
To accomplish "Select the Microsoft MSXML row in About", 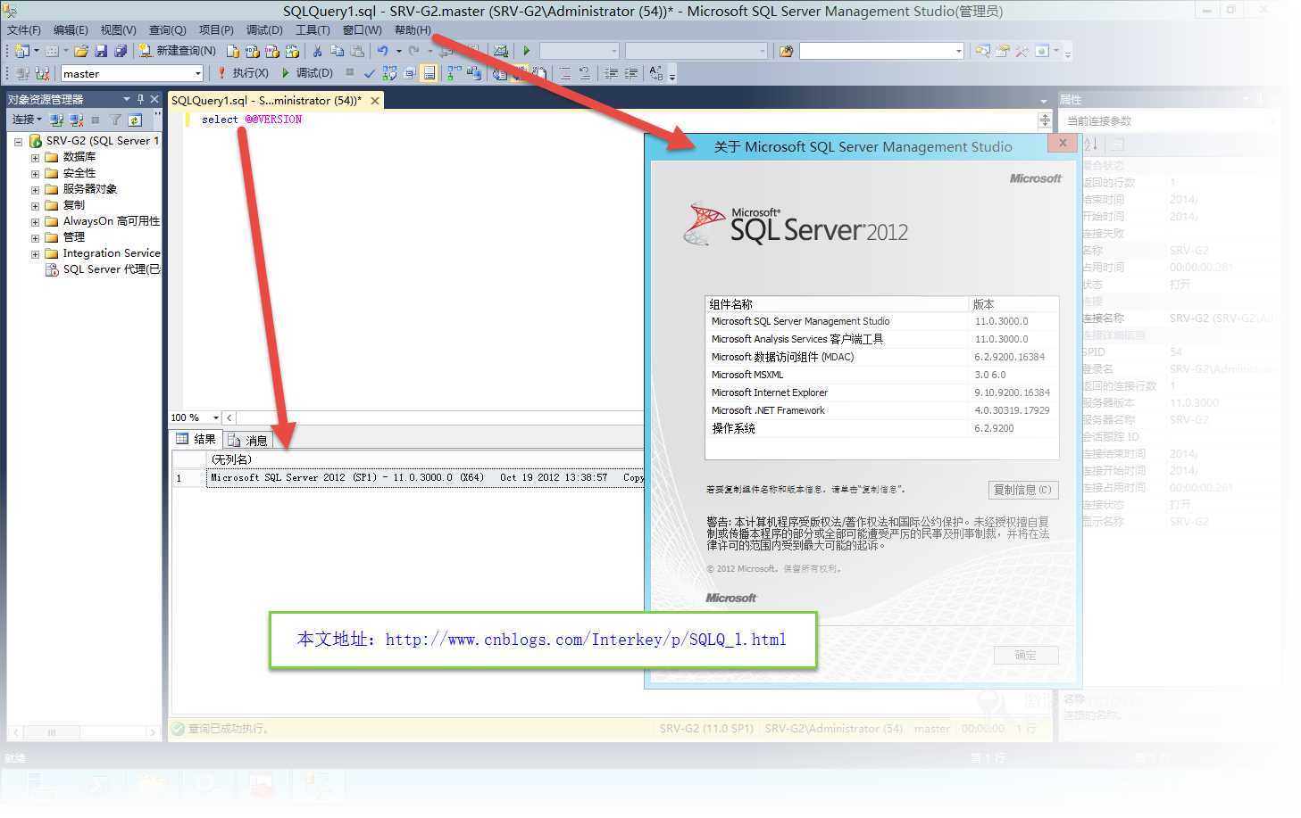I will (881, 375).
